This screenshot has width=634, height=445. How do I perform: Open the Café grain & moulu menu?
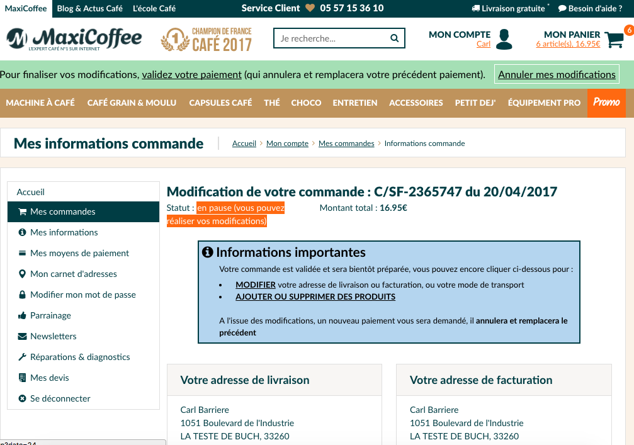click(x=132, y=103)
